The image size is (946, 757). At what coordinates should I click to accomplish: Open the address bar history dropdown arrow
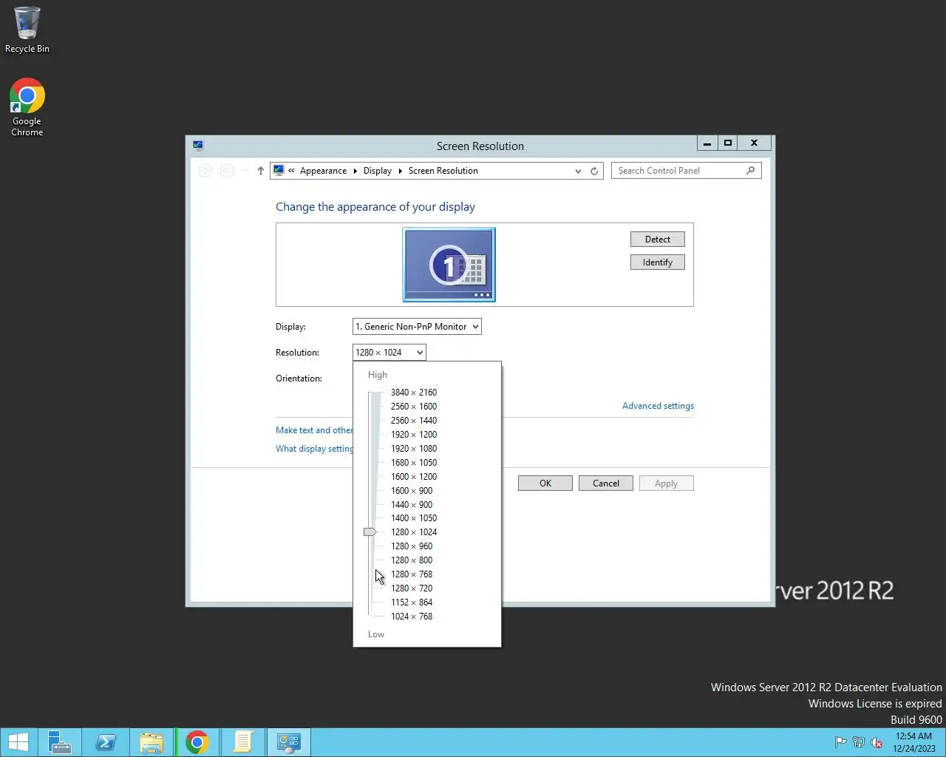(x=578, y=171)
